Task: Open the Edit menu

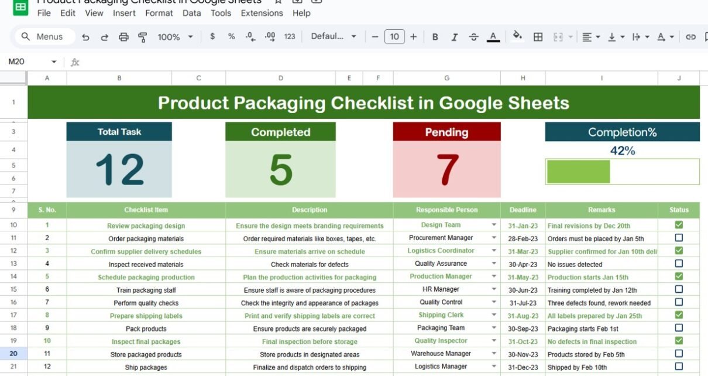Action: click(x=68, y=13)
